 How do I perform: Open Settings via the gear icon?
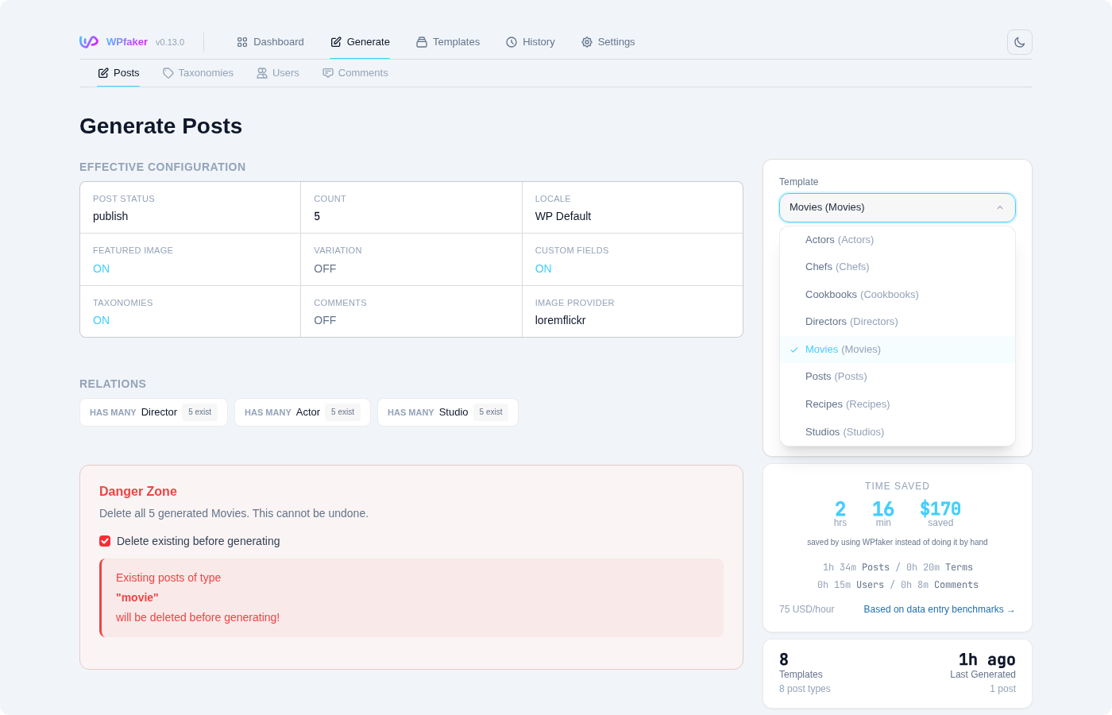point(587,41)
